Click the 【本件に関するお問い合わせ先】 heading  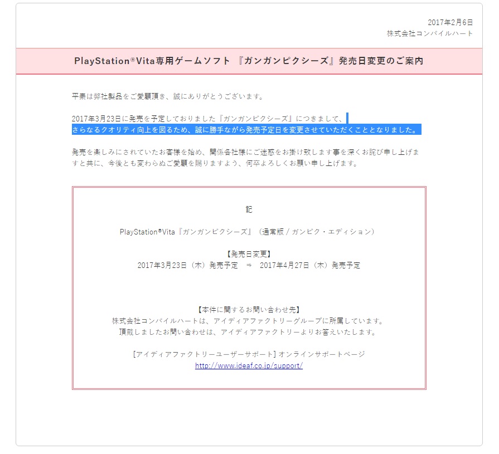point(249,310)
